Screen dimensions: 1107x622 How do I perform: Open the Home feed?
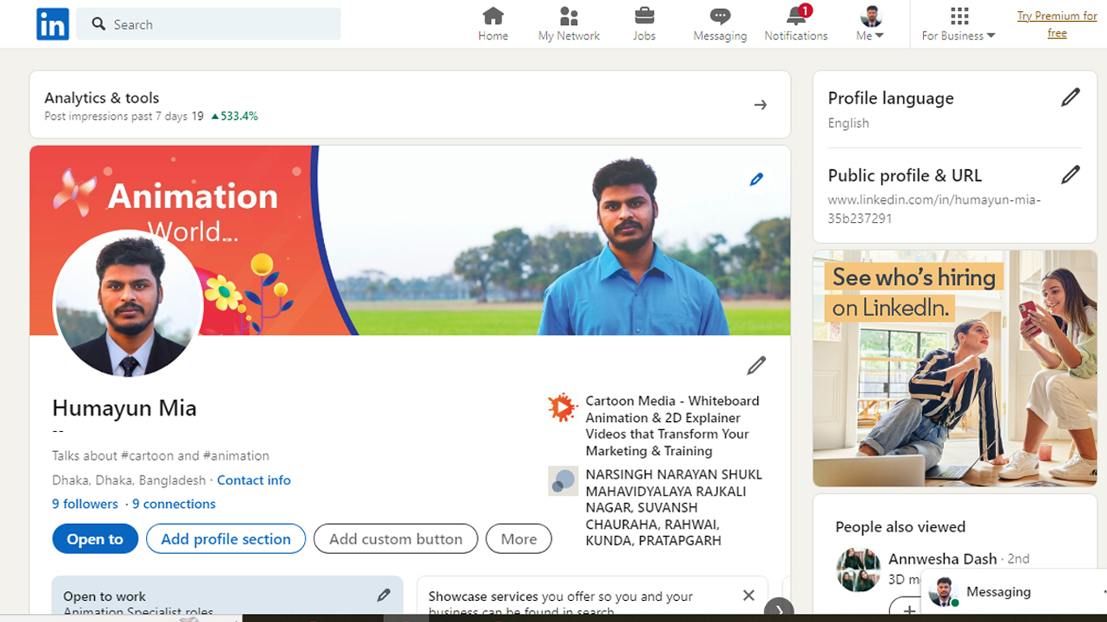click(492, 23)
